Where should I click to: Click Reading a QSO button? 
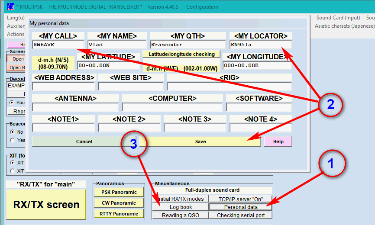(181, 215)
